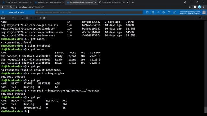Close the Virtual machines browser tab
This screenshot has height=116, width=207.
coord(31,2)
